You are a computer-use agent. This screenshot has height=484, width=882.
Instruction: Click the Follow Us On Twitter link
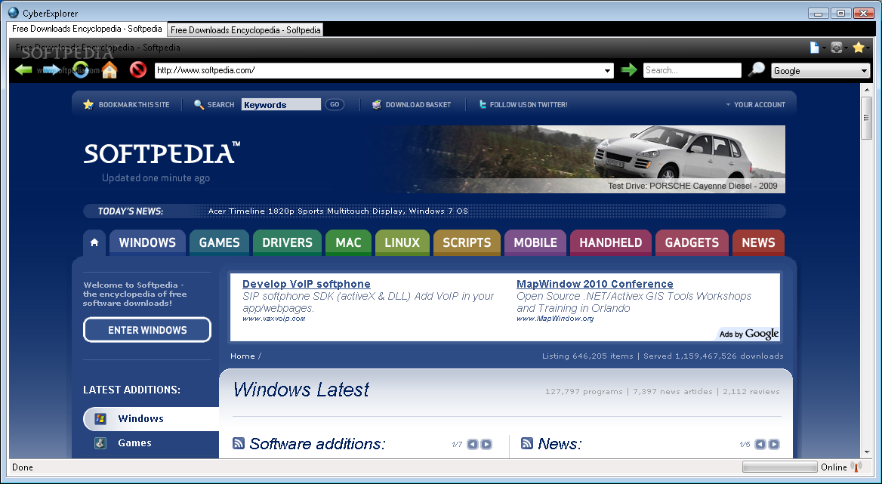(x=529, y=104)
